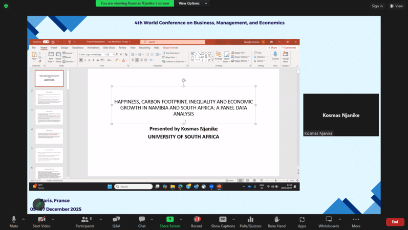
Task: Click Sign in at top right
Action: tap(377, 6)
